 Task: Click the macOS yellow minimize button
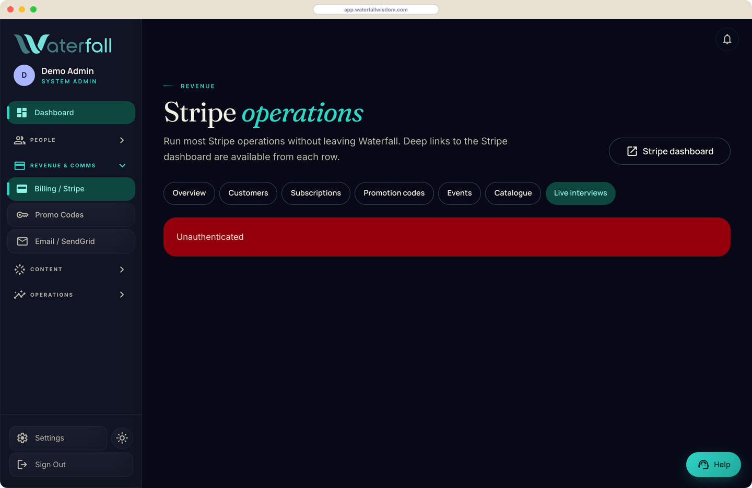point(22,9)
